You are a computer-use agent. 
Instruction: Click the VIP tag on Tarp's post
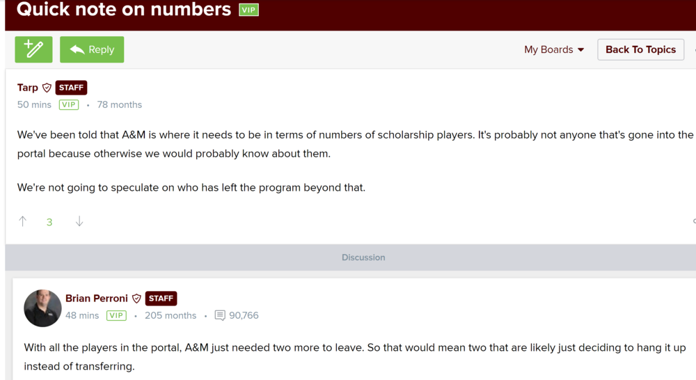click(68, 104)
